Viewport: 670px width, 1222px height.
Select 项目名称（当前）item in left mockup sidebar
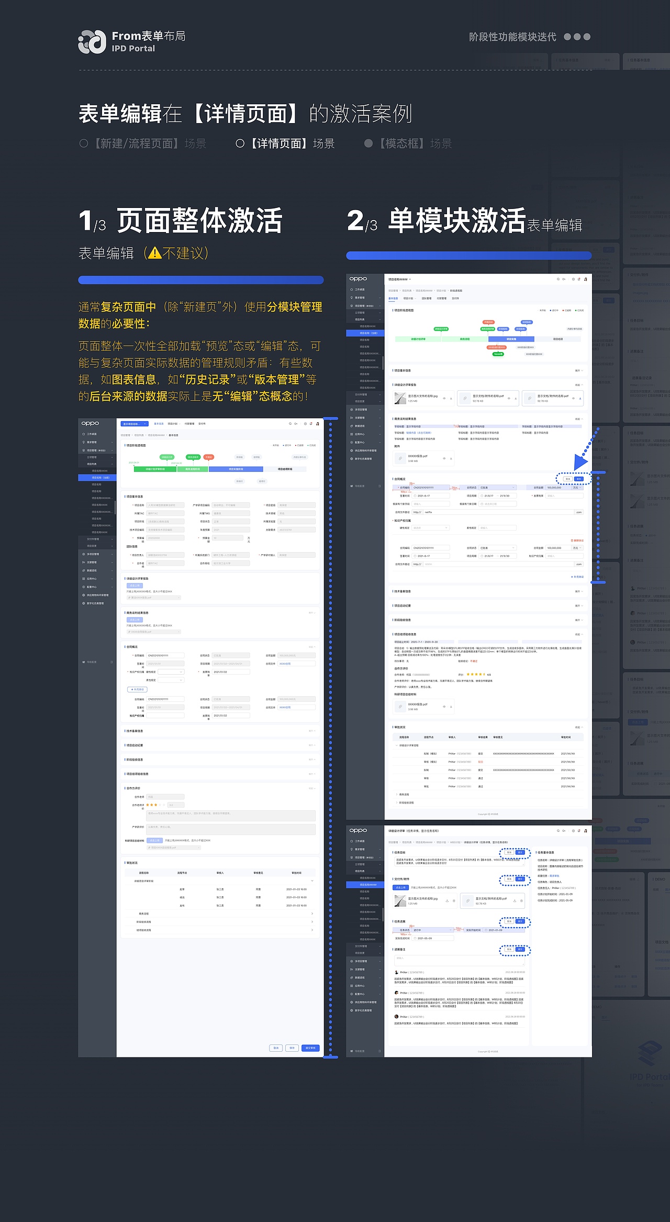click(x=97, y=478)
